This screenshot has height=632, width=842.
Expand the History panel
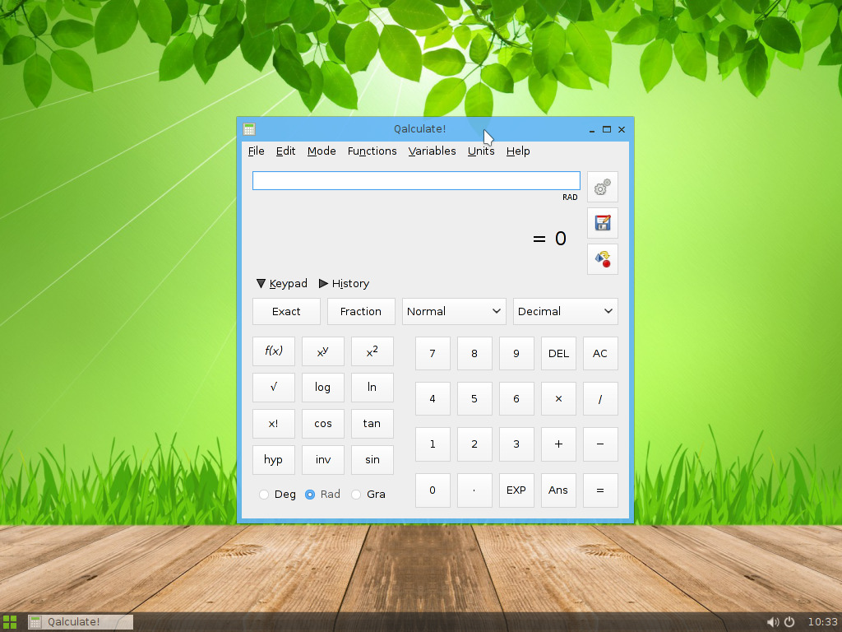(344, 283)
